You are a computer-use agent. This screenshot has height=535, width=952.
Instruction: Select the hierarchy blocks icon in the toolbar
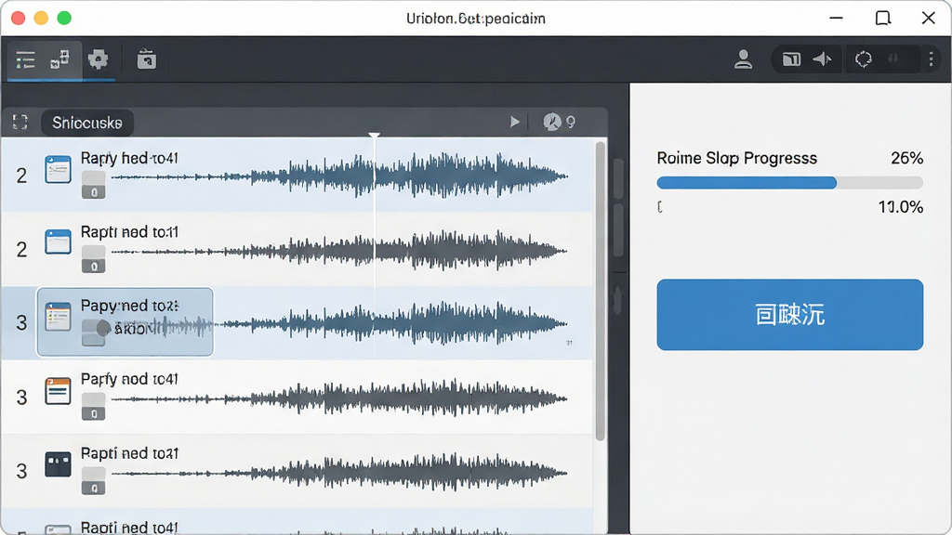59,59
